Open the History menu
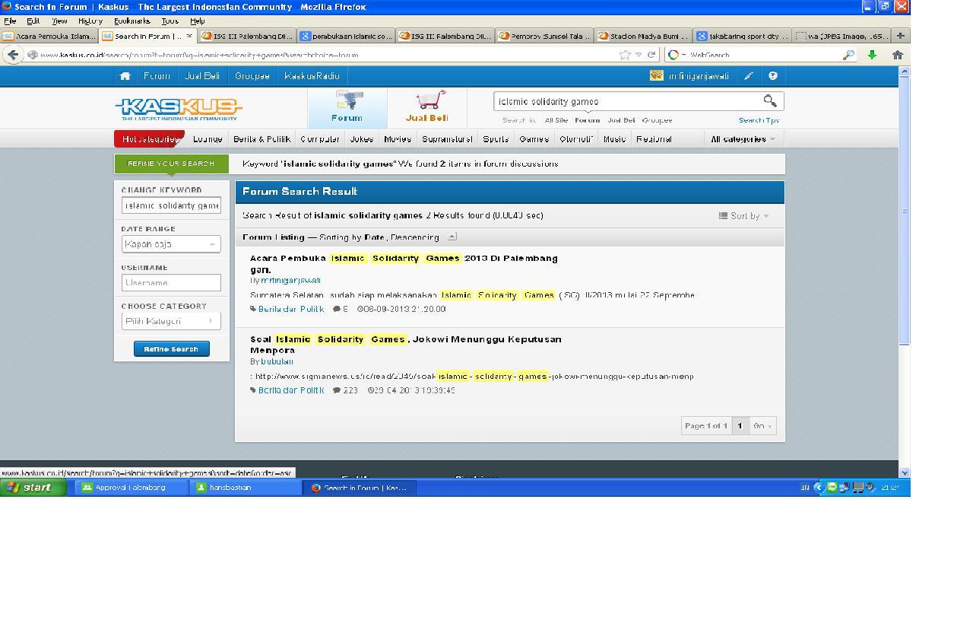Viewport: 973px width, 633px height. 90,21
